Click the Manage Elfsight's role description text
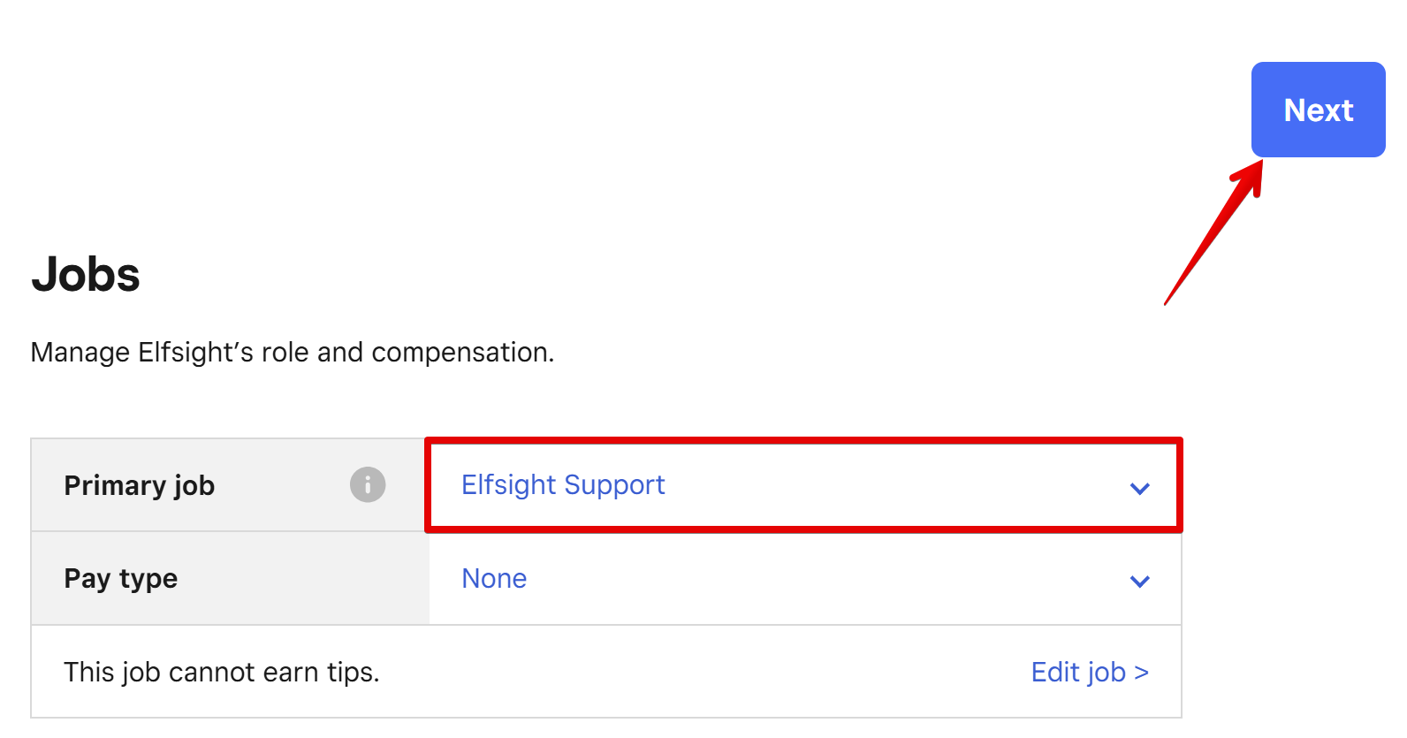The width and height of the screenshot is (1407, 738). pos(293,353)
